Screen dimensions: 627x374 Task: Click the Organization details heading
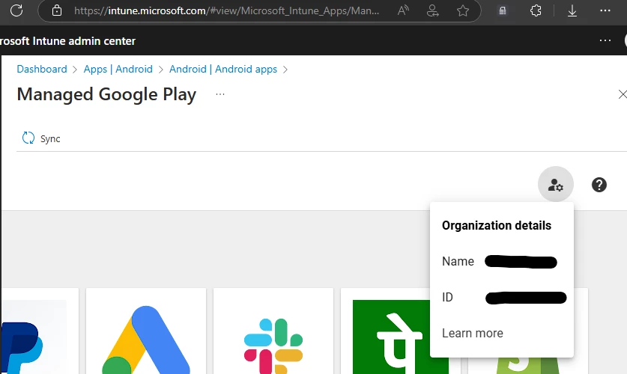point(496,225)
